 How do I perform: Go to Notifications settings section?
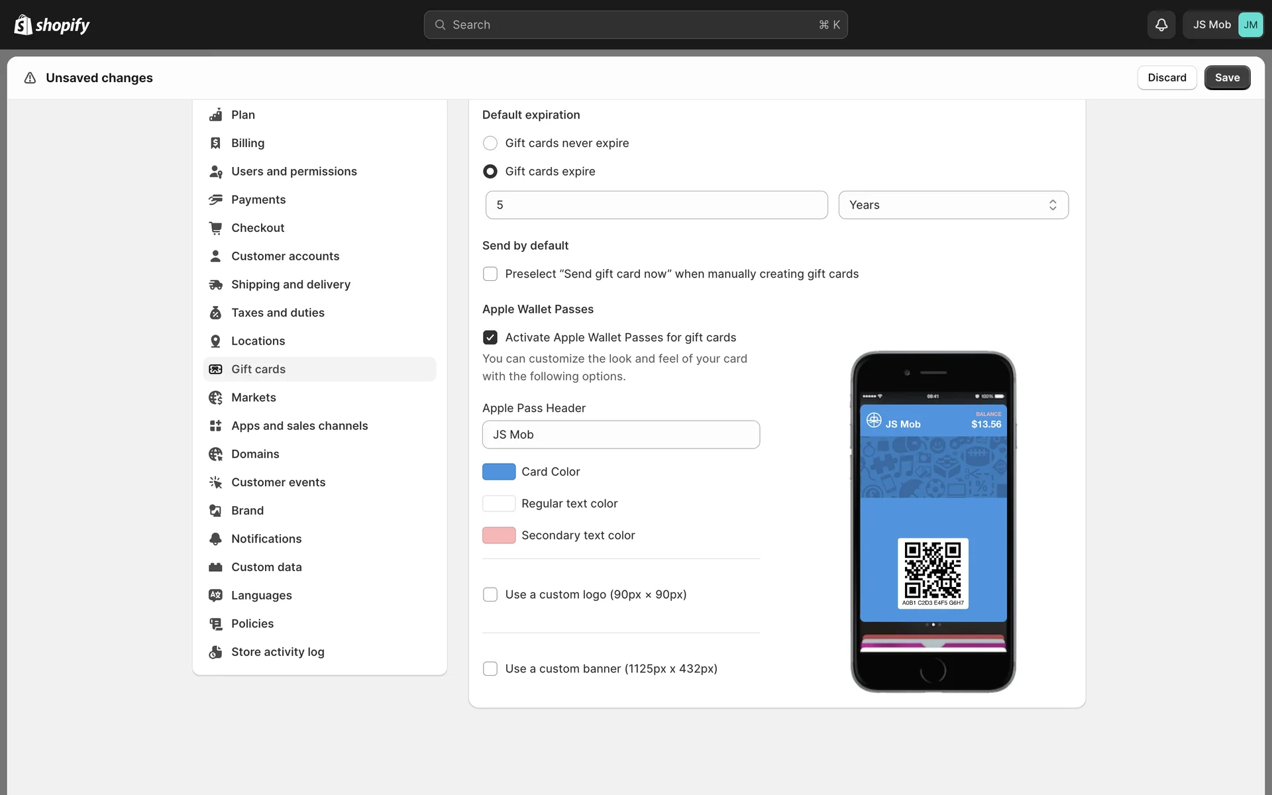tap(266, 539)
